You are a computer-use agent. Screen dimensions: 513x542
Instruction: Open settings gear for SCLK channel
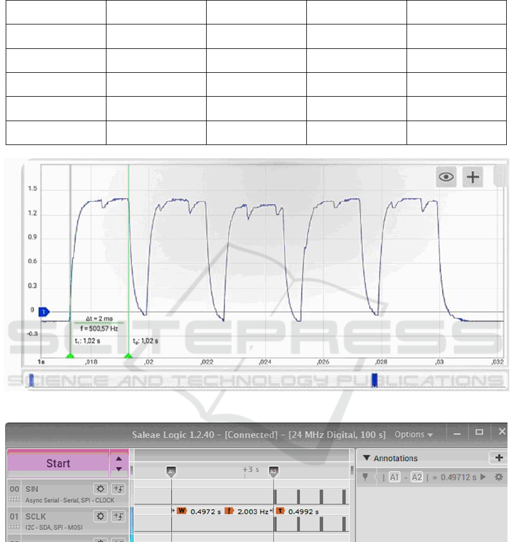point(101,516)
